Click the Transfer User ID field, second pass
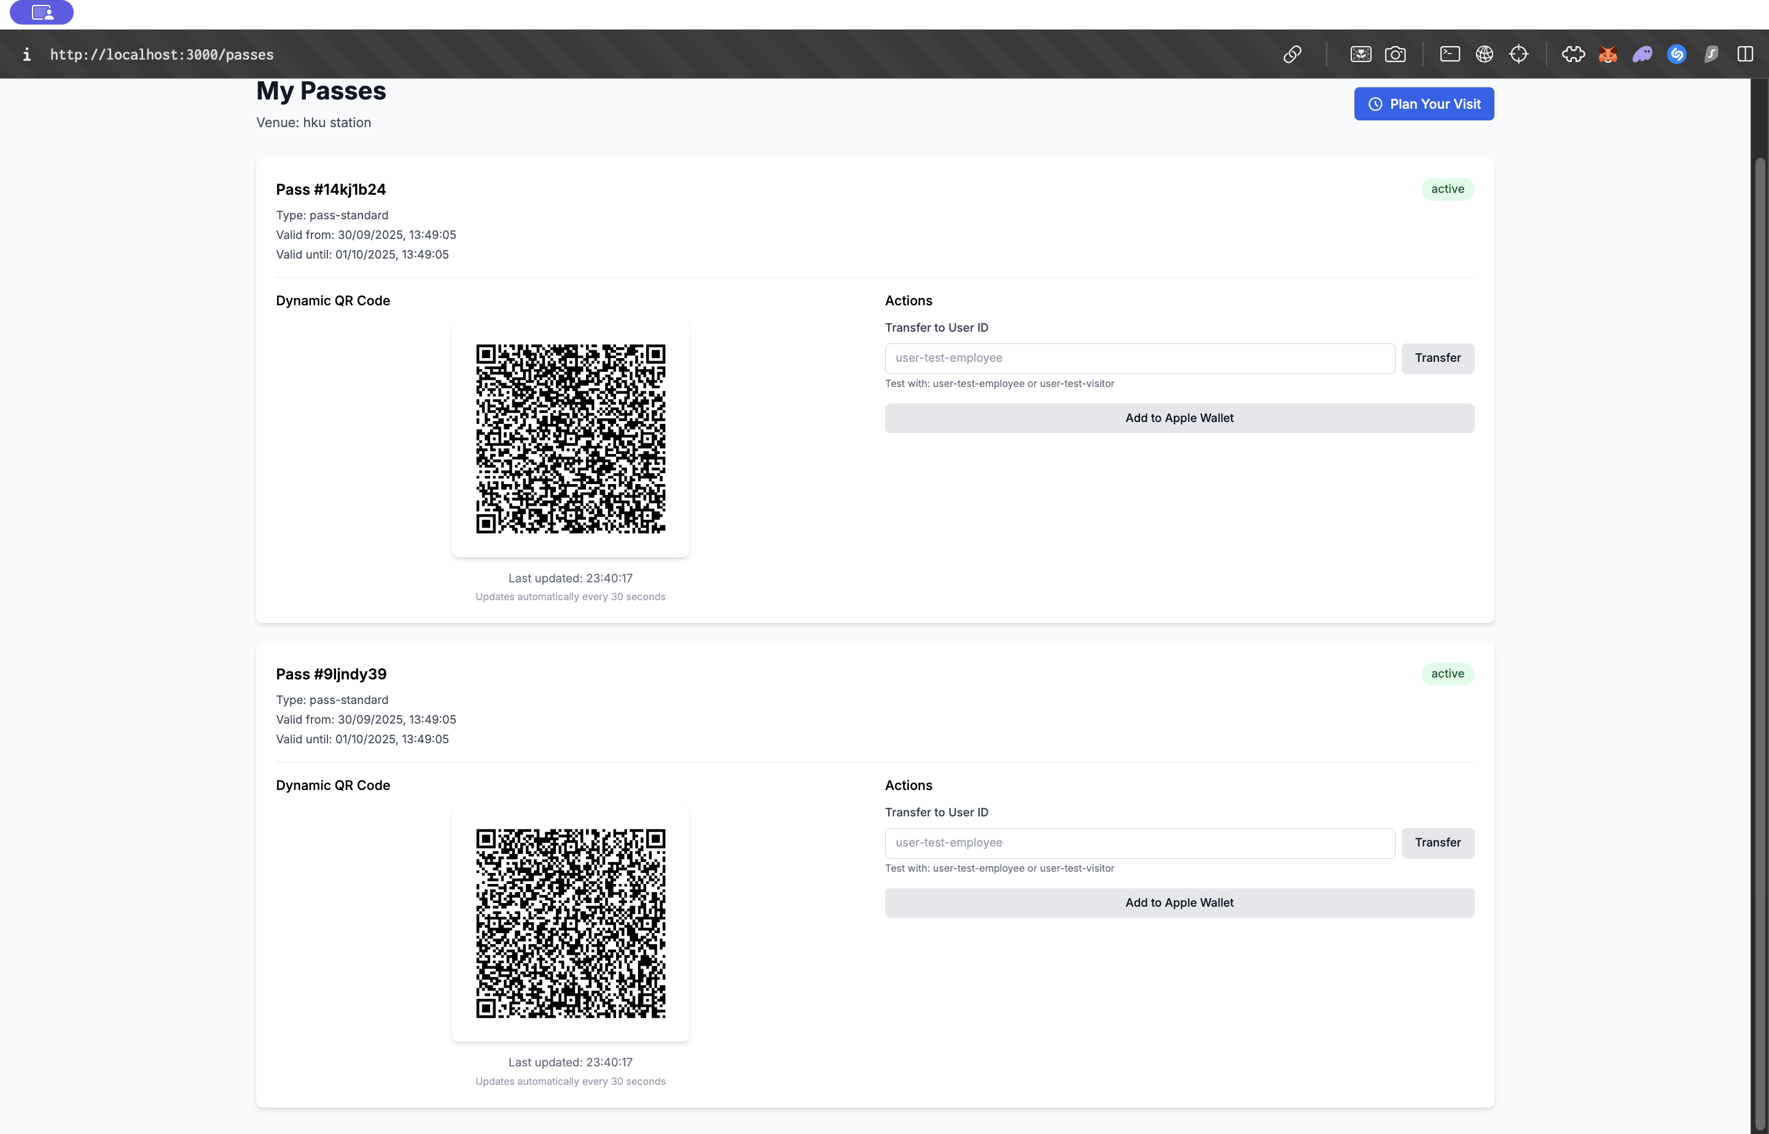Viewport: 1769px width, 1134px height. [1139, 843]
